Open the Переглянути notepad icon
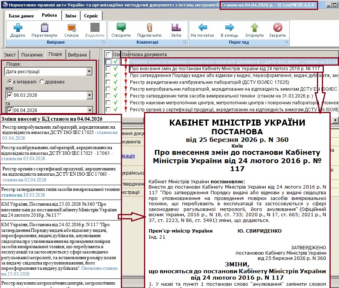339x288 pixels. (44, 28)
